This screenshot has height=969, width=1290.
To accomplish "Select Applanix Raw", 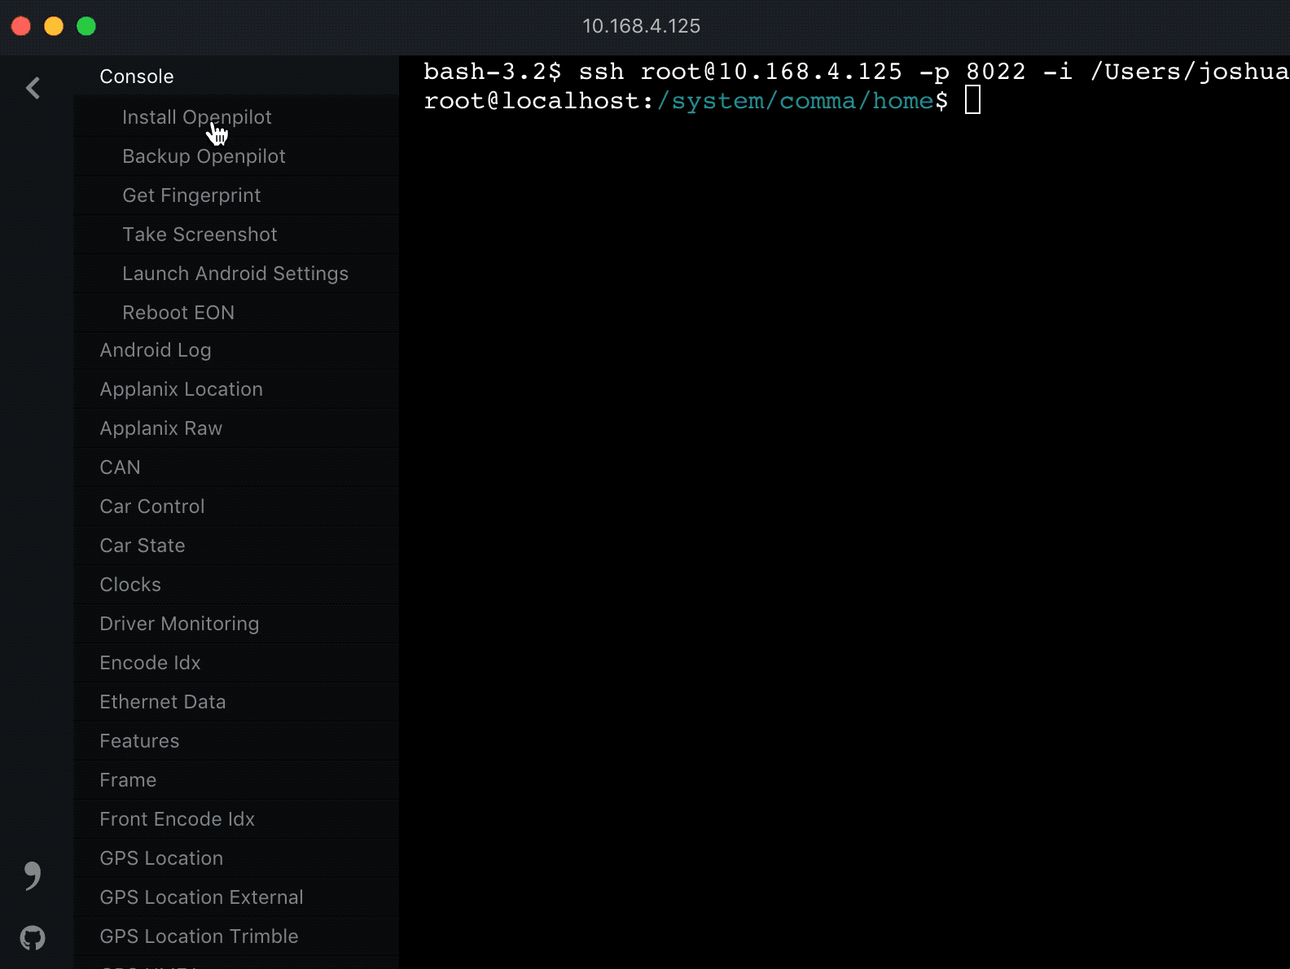I will [x=236, y=428].
